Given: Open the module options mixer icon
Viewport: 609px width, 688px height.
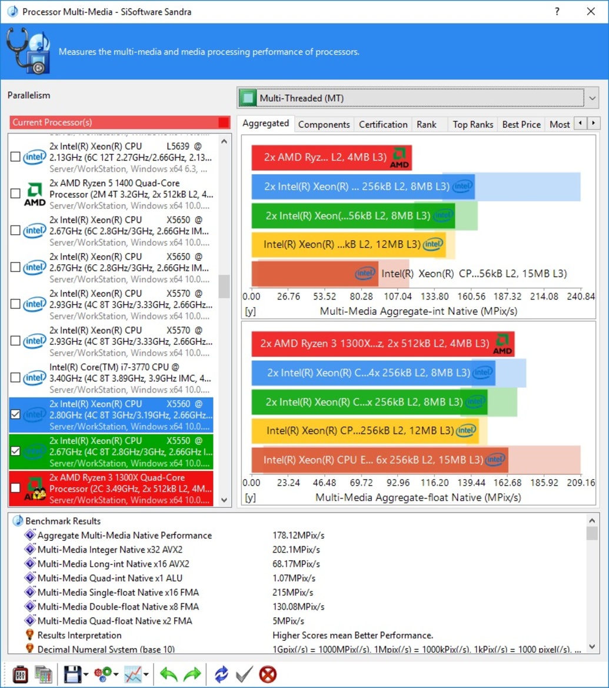Looking at the screenshot, I should pyautogui.click(x=20, y=674).
